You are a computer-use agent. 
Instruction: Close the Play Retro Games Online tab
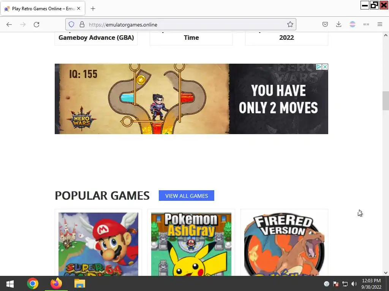point(79,8)
